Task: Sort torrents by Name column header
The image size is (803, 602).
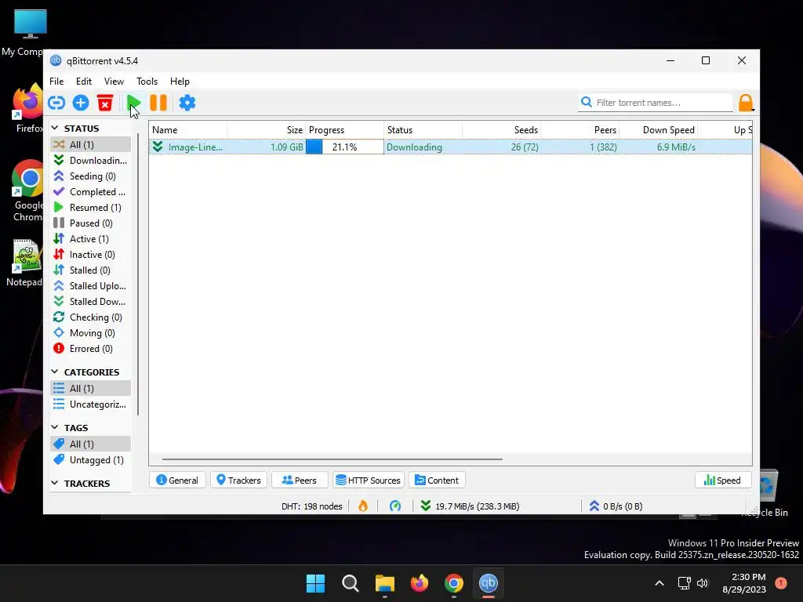Action: tap(188, 130)
